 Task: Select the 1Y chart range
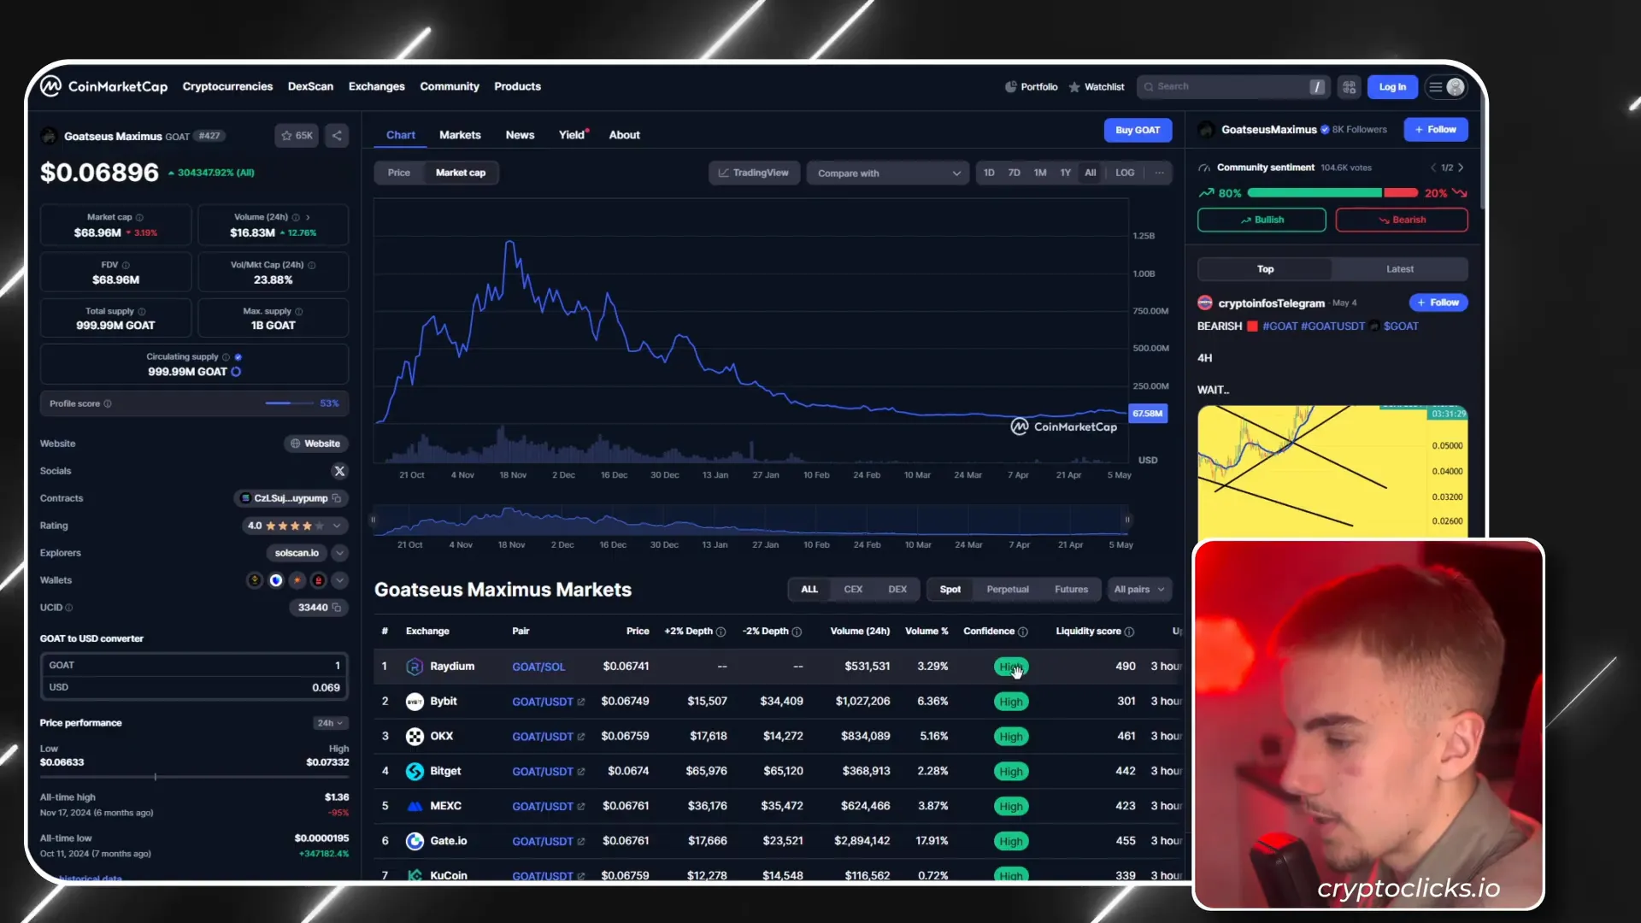pos(1065,173)
